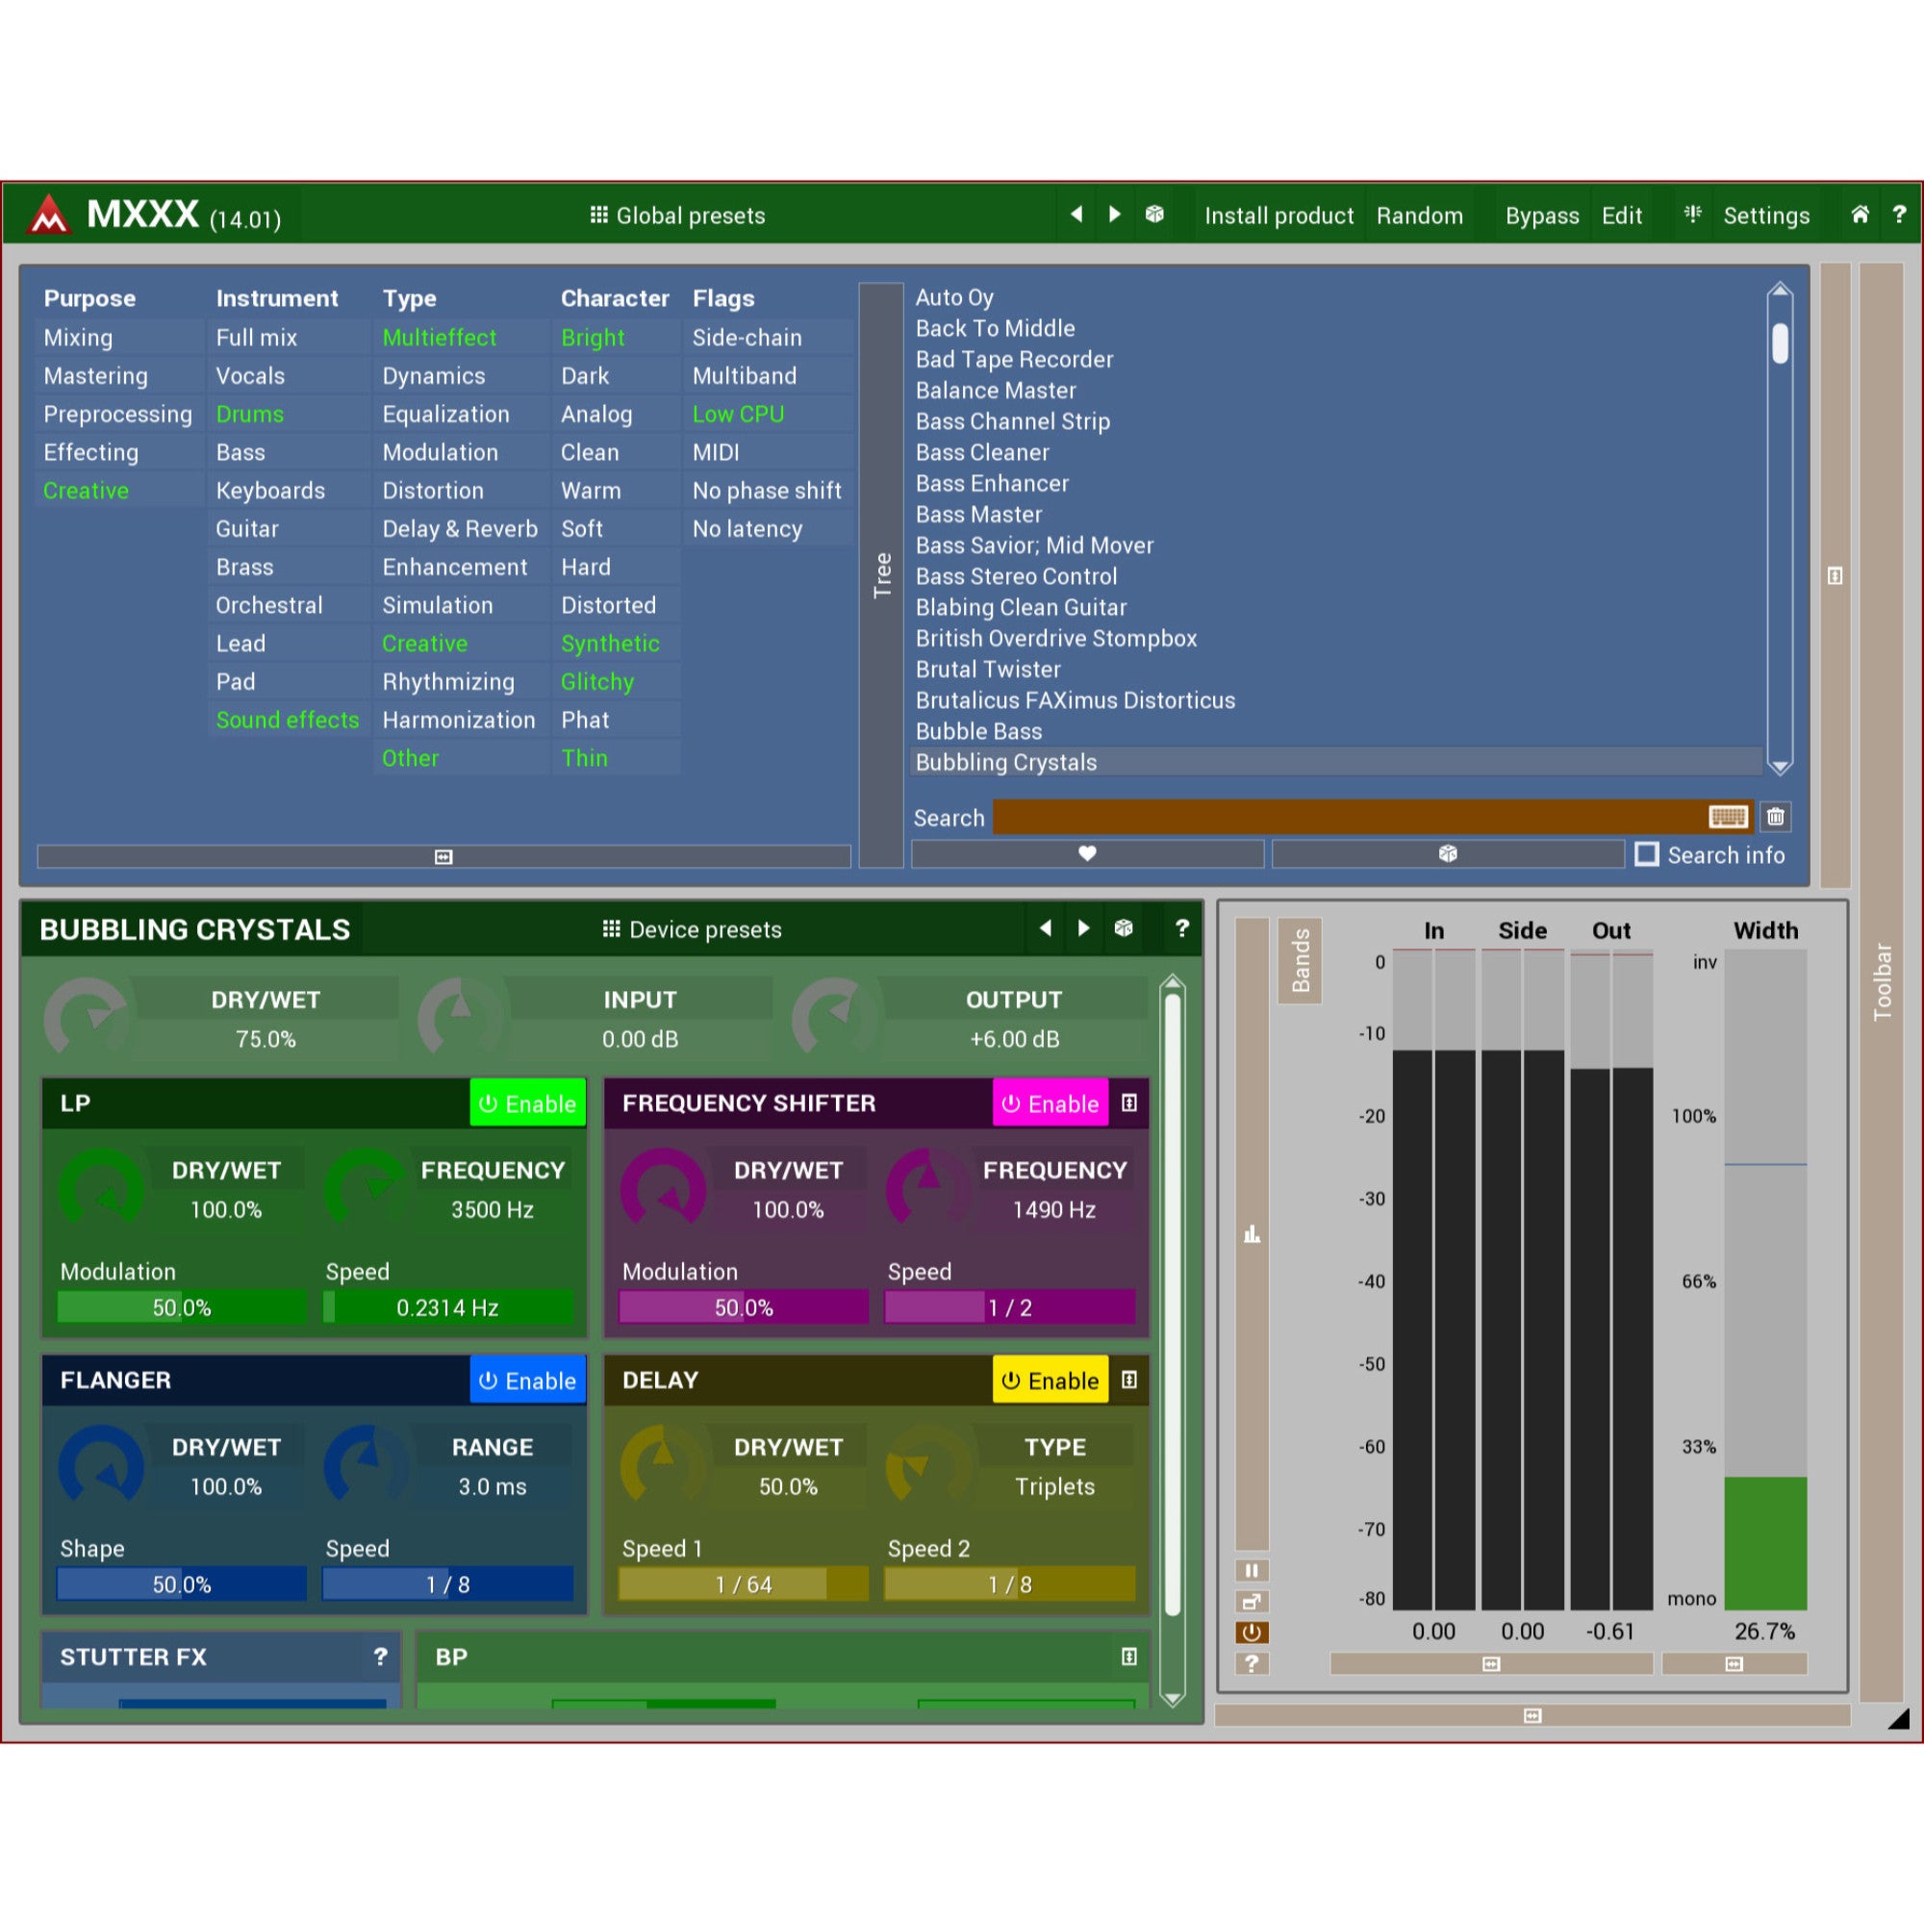Click the Output gain knob
The image size is (1924, 1924).
834,1018
